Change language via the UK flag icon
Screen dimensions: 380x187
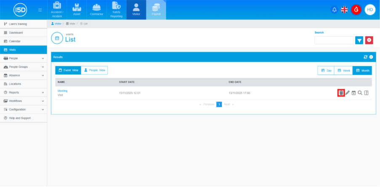point(344,10)
